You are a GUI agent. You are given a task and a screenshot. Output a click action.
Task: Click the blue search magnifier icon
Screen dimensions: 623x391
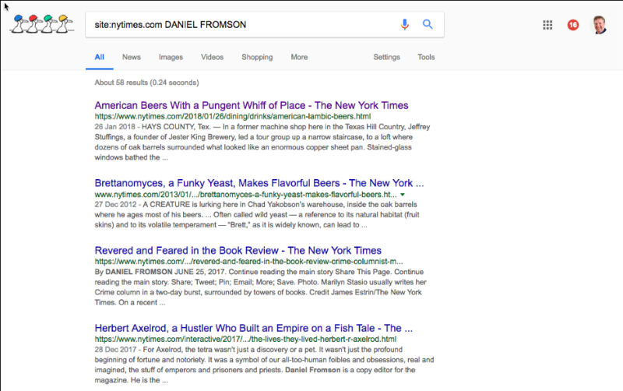click(428, 24)
